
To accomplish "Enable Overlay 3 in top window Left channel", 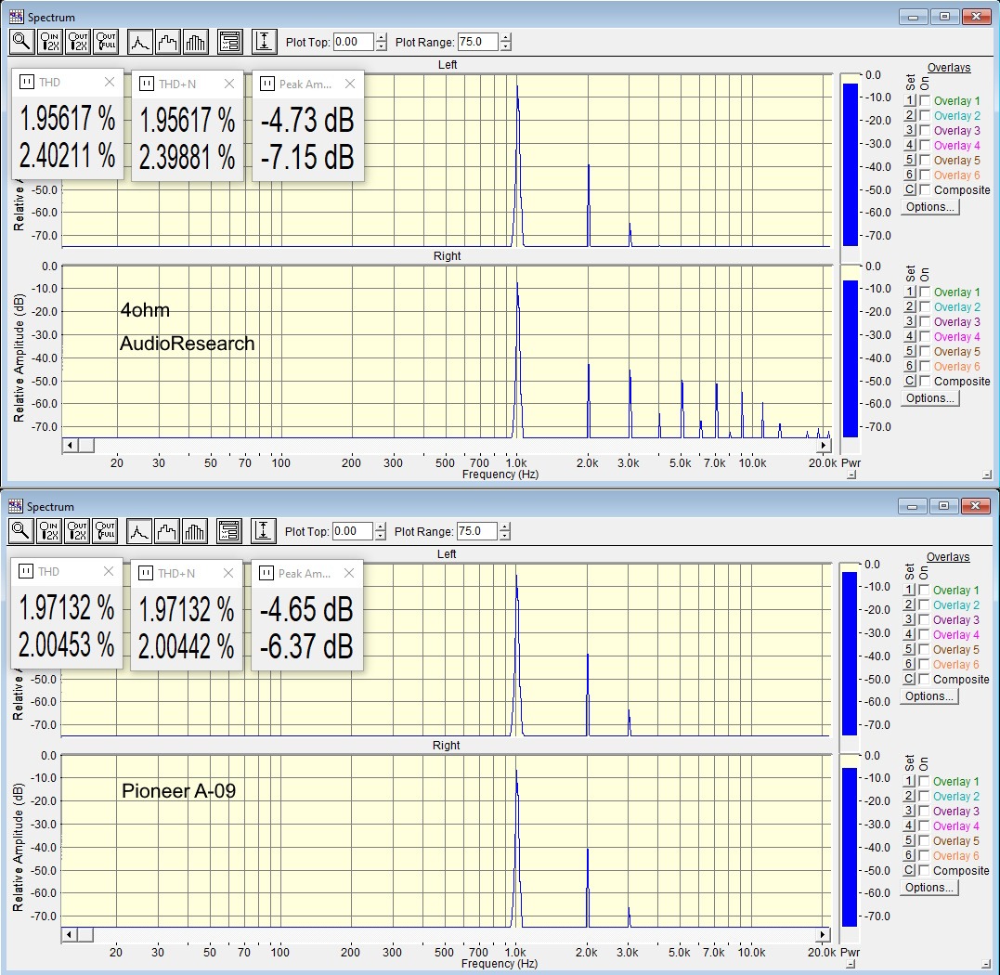I will (925, 130).
